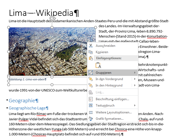
Task: Select Kopieren in the context menu
Action: click(113, 52)
